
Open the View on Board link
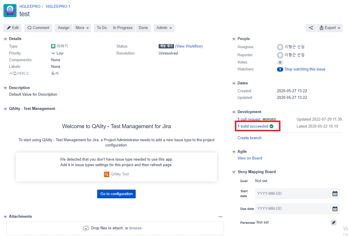(250, 158)
